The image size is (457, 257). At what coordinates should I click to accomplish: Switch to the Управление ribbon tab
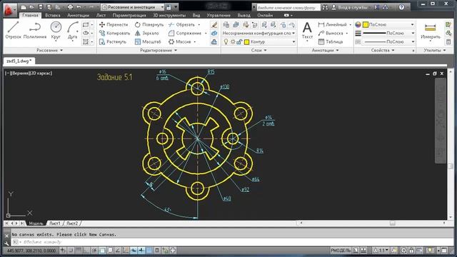[219, 15]
